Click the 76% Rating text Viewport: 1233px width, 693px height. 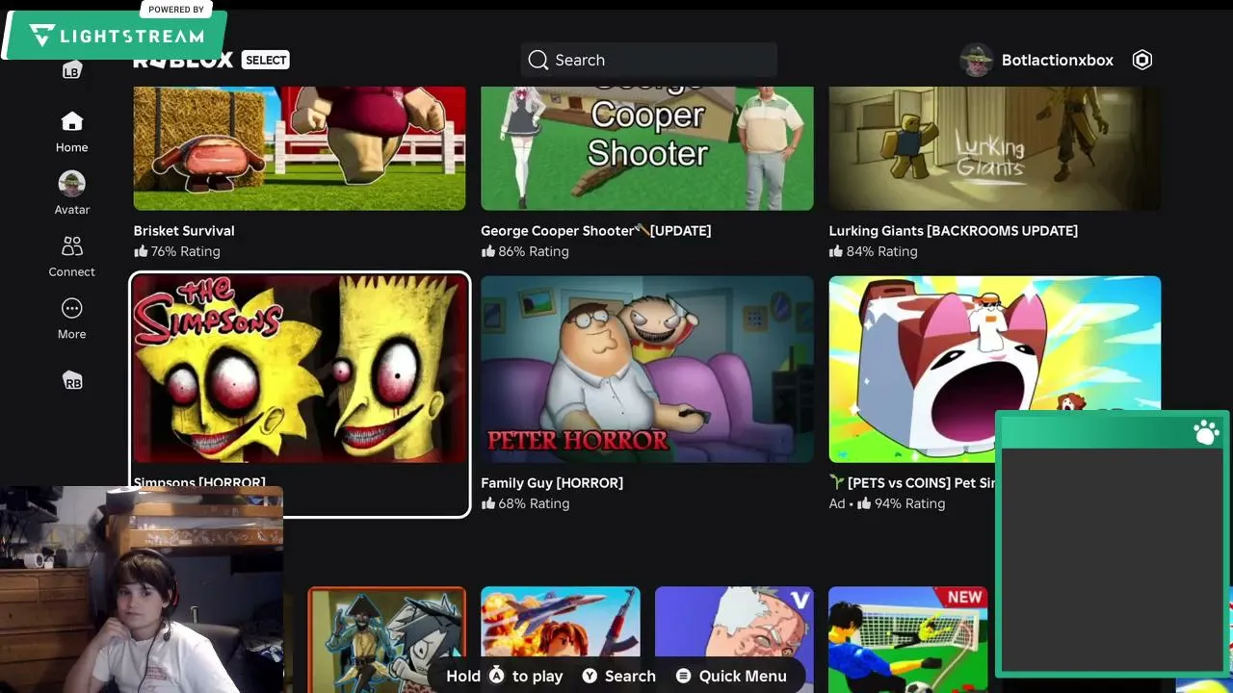[186, 251]
